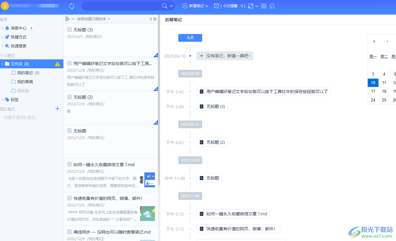Select calendar day 3
Viewport: 396px width, 241px height.
pyautogui.click(x=373, y=74)
